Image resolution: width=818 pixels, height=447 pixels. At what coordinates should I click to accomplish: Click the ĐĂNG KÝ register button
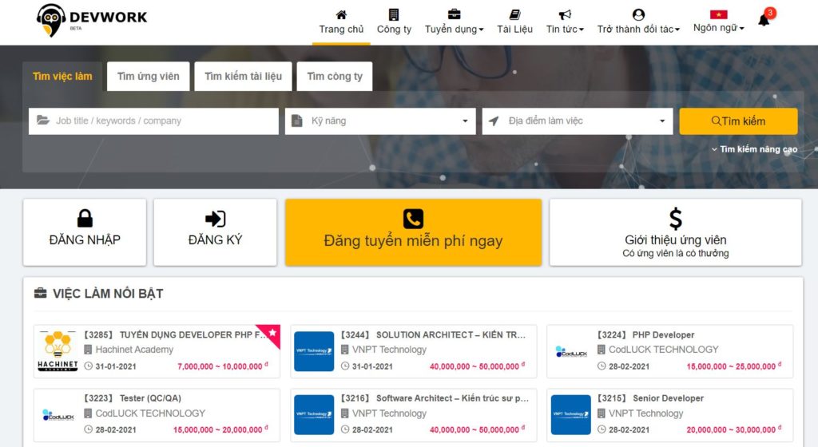[215, 232]
